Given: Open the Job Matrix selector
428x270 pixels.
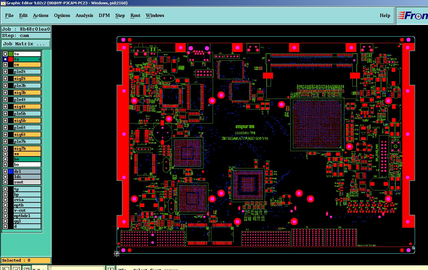Looking at the screenshot, I should [26, 44].
